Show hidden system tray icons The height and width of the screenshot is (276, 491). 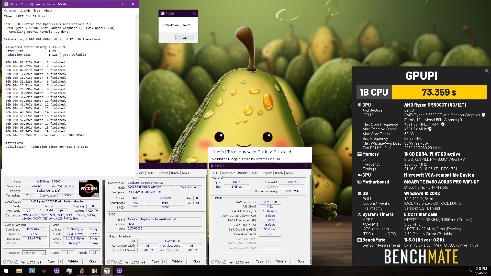470,271
